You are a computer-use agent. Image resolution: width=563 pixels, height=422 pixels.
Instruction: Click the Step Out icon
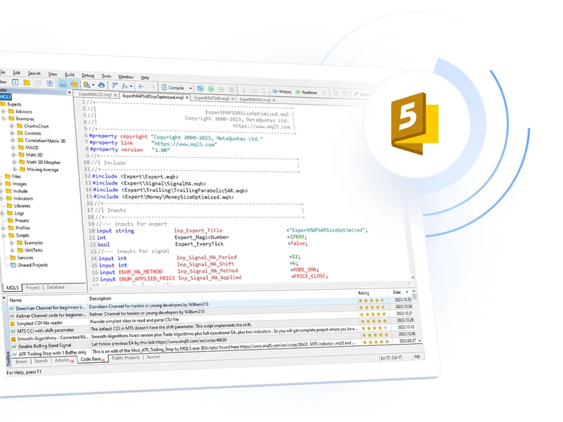264,91
